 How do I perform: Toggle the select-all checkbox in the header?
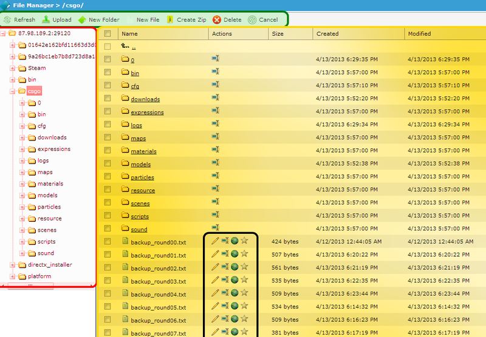click(108, 33)
